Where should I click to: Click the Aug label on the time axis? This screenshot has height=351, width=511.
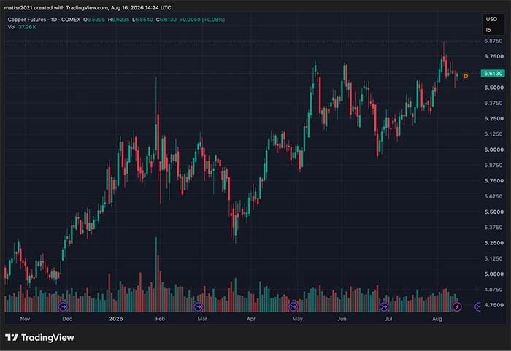[437, 319]
